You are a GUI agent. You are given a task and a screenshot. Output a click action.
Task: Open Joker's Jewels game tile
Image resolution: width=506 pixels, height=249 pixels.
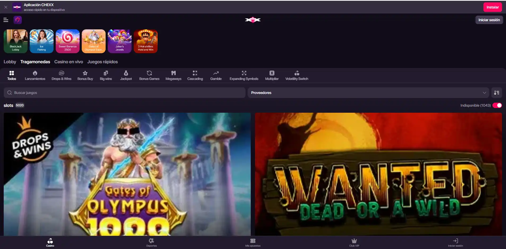[x=120, y=41]
